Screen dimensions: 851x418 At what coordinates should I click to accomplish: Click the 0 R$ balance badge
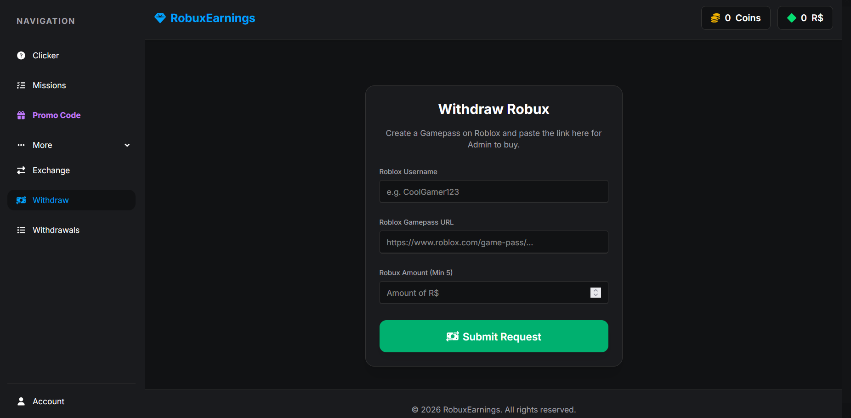coord(805,18)
